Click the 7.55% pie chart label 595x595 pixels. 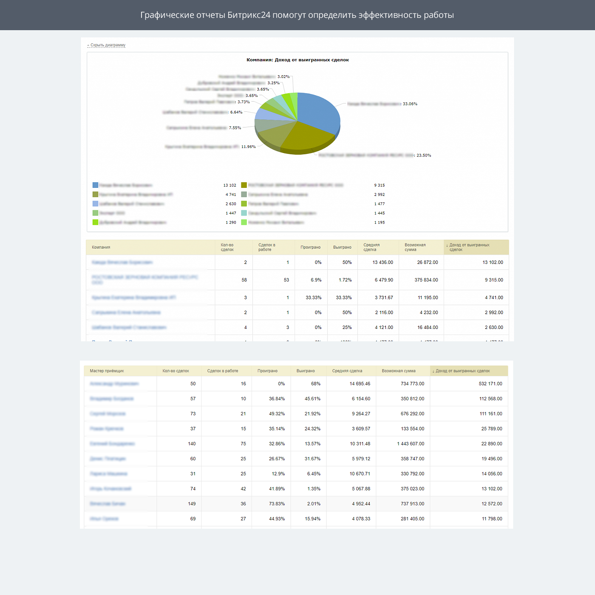tap(235, 128)
